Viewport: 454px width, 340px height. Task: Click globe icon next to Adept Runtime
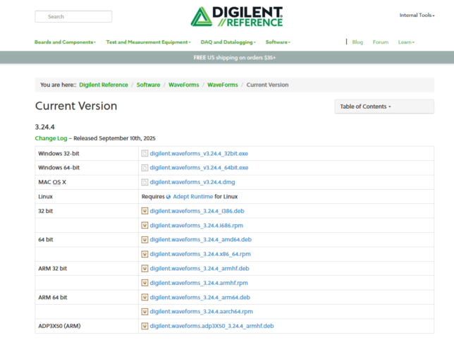(x=168, y=197)
